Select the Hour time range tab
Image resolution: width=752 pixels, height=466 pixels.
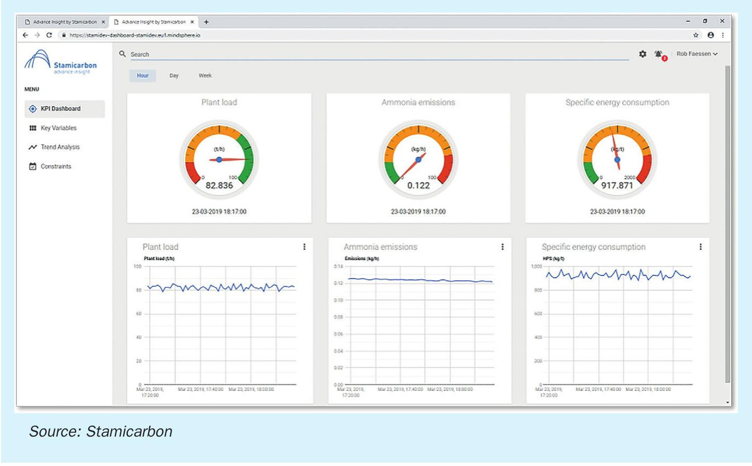pos(143,76)
